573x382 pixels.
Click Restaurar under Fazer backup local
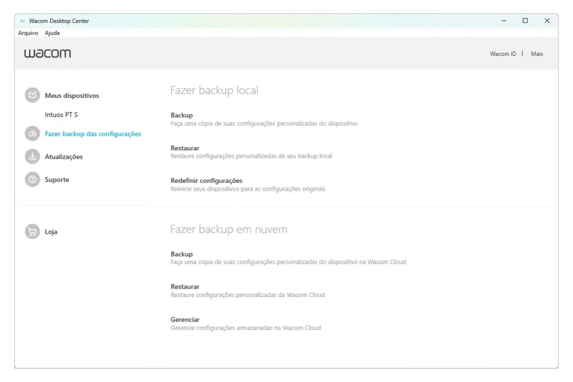[185, 148]
